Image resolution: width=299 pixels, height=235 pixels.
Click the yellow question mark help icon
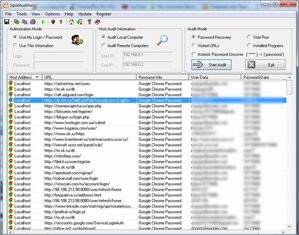89,22
